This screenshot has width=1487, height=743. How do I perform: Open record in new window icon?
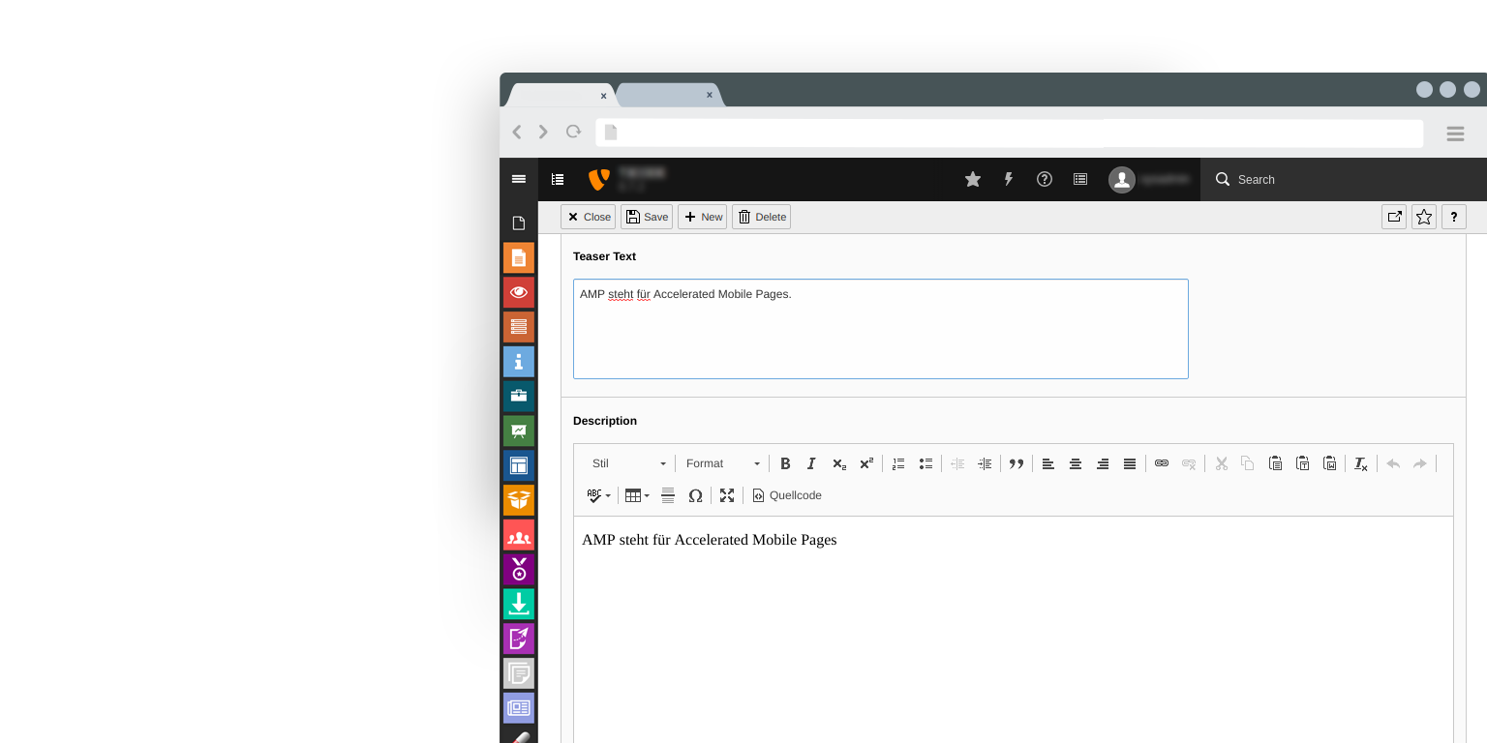(x=1394, y=217)
